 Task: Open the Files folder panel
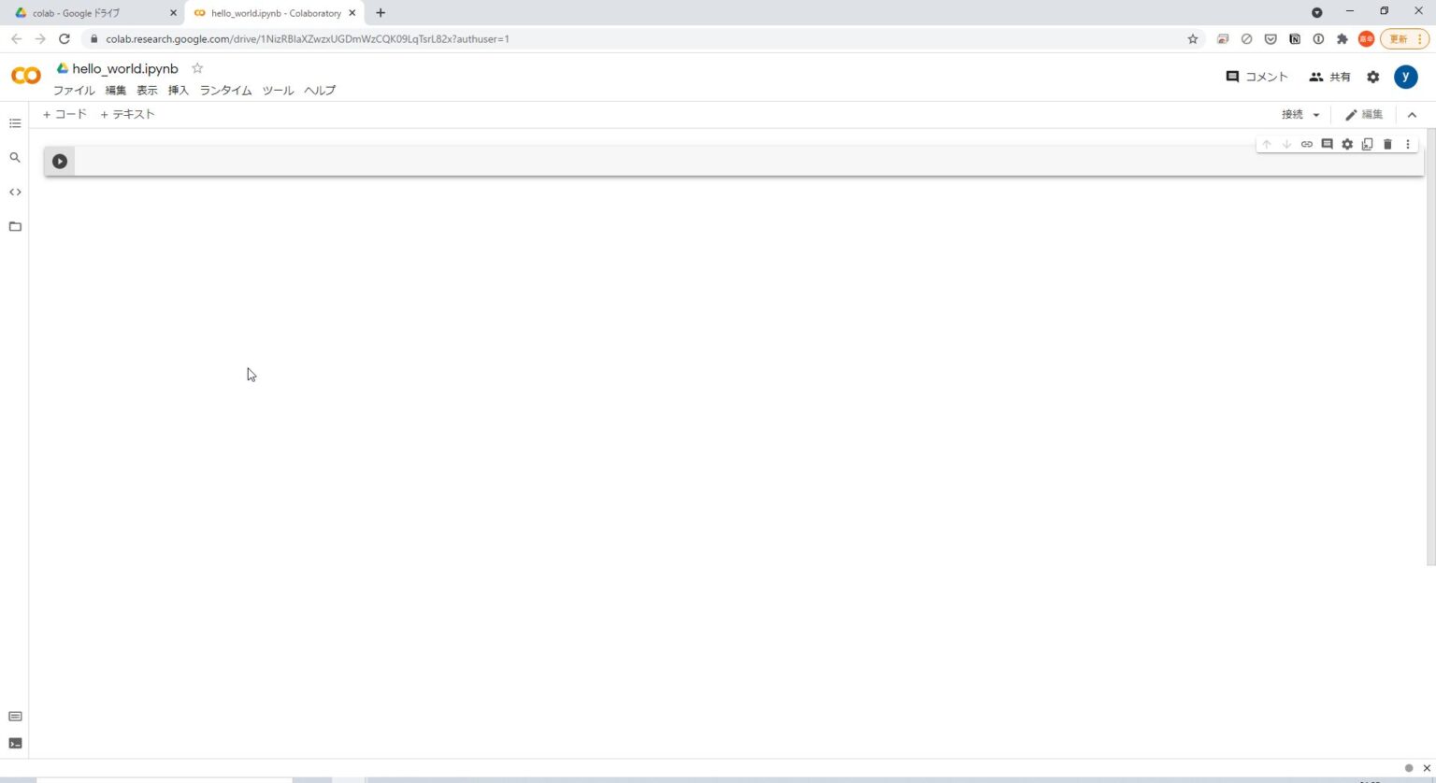point(15,227)
